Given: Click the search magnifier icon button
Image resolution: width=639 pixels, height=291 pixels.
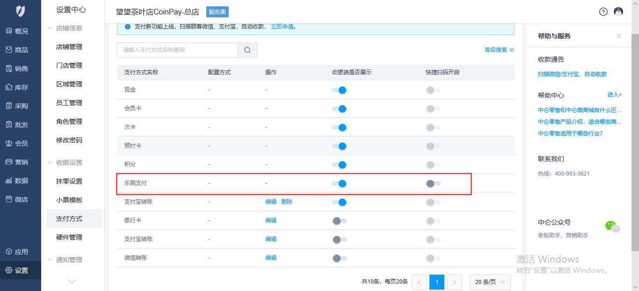Looking at the screenshot, I should pyautogui.click(x=247, y=50).
